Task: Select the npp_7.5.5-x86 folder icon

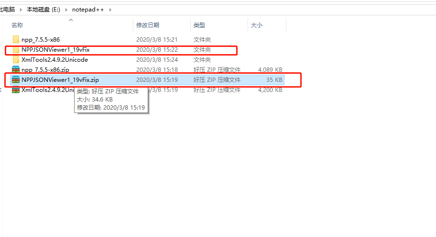Action: coord(16,40)
